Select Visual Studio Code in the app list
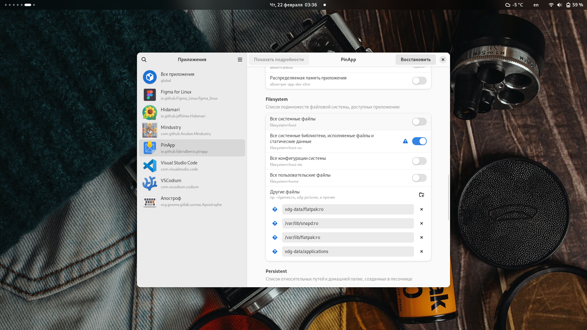This screenshot has width=587, height=330. (x=192, y=166)
